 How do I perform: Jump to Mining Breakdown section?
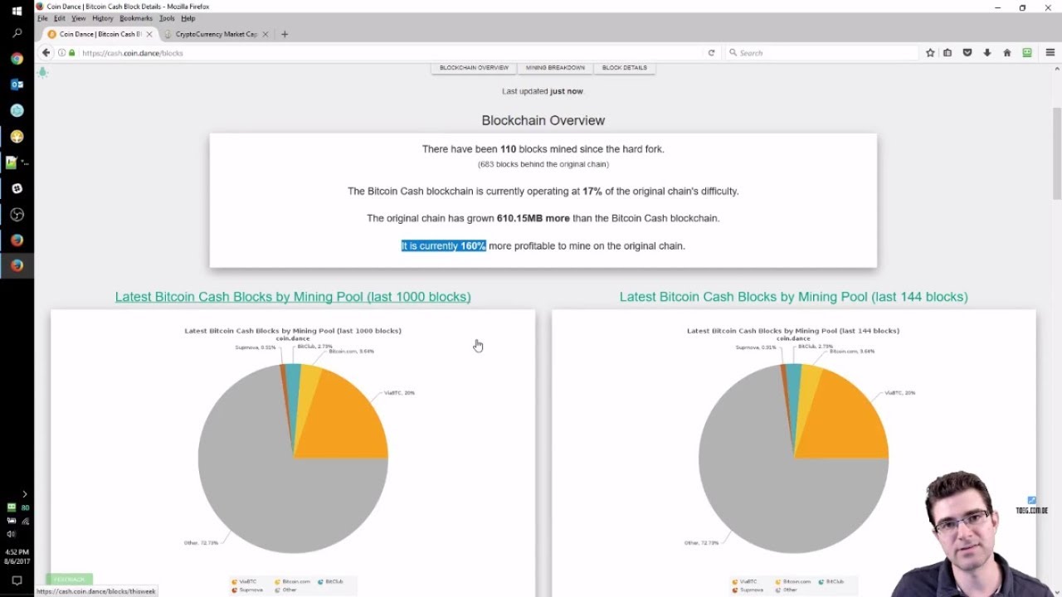[x=555, y=68]
